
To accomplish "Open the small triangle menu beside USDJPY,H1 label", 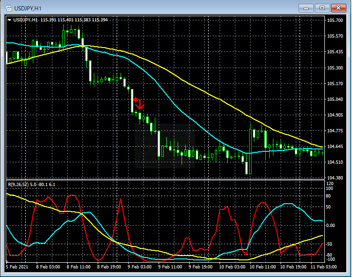I will pos(9,20).
